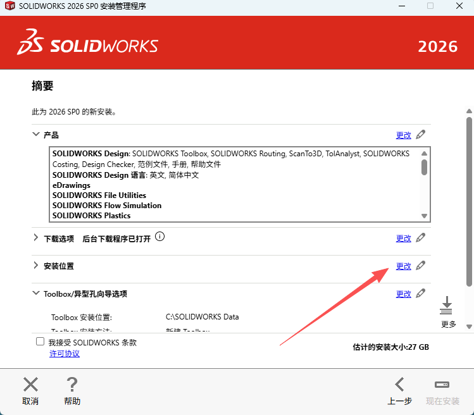
Task: Click the SW app icon in title bar
Action: click(x=10, y=6)
